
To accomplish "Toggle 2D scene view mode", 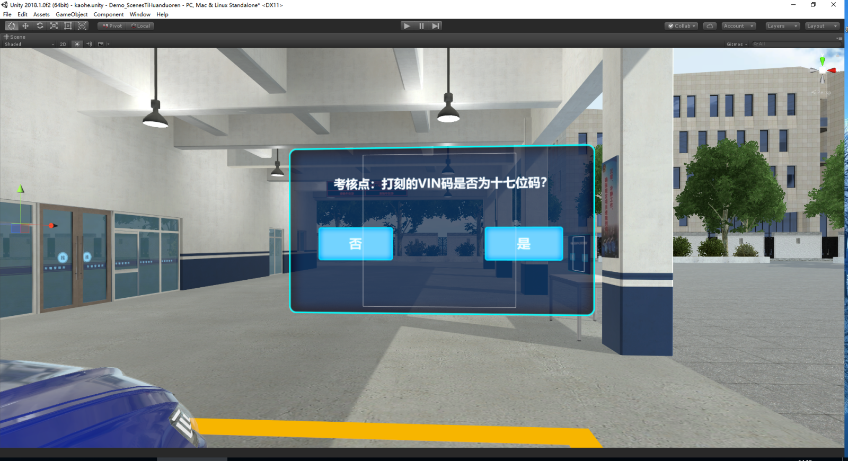I will 63,44.
